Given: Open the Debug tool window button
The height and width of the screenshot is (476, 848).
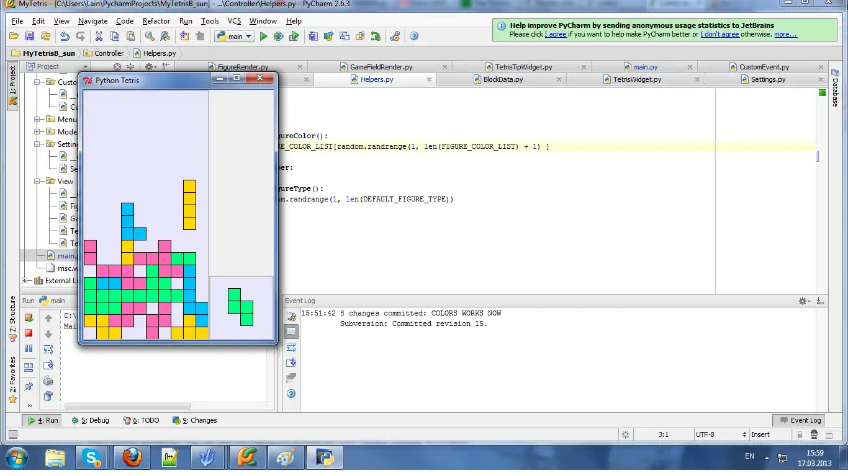Looking at the screenshot, I should point(90,420).
